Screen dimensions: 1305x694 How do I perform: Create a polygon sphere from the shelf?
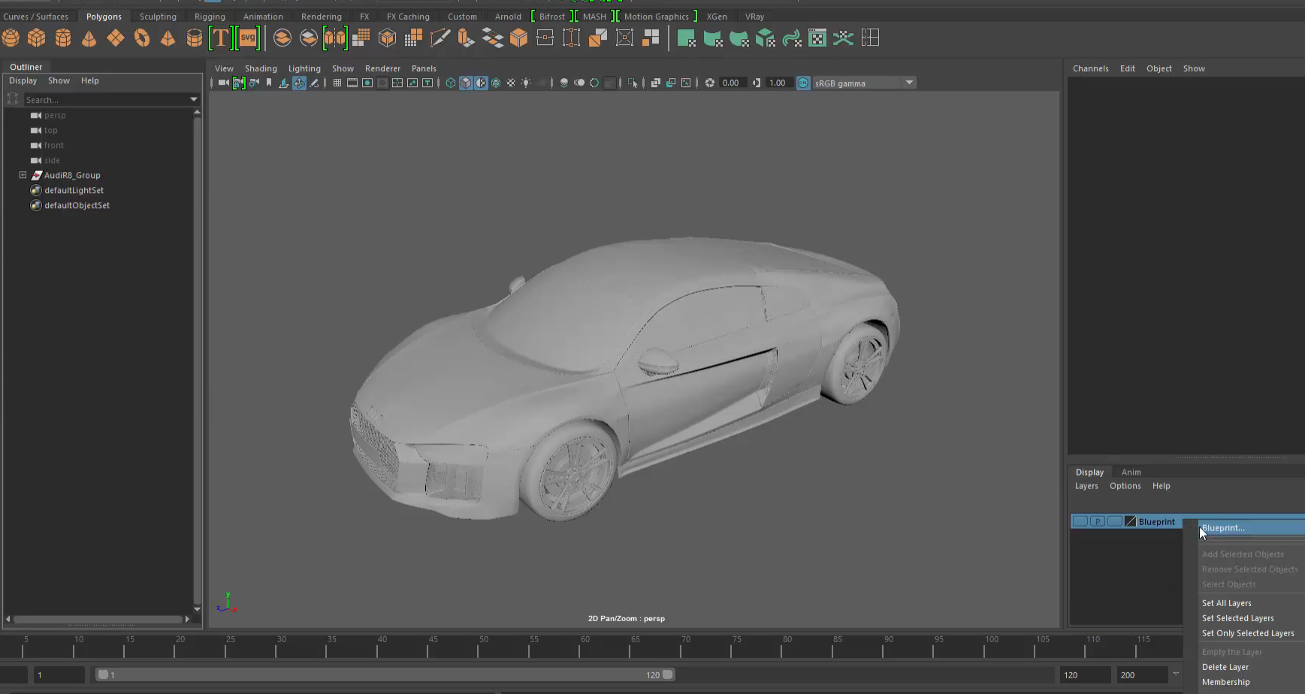point(11,38)
